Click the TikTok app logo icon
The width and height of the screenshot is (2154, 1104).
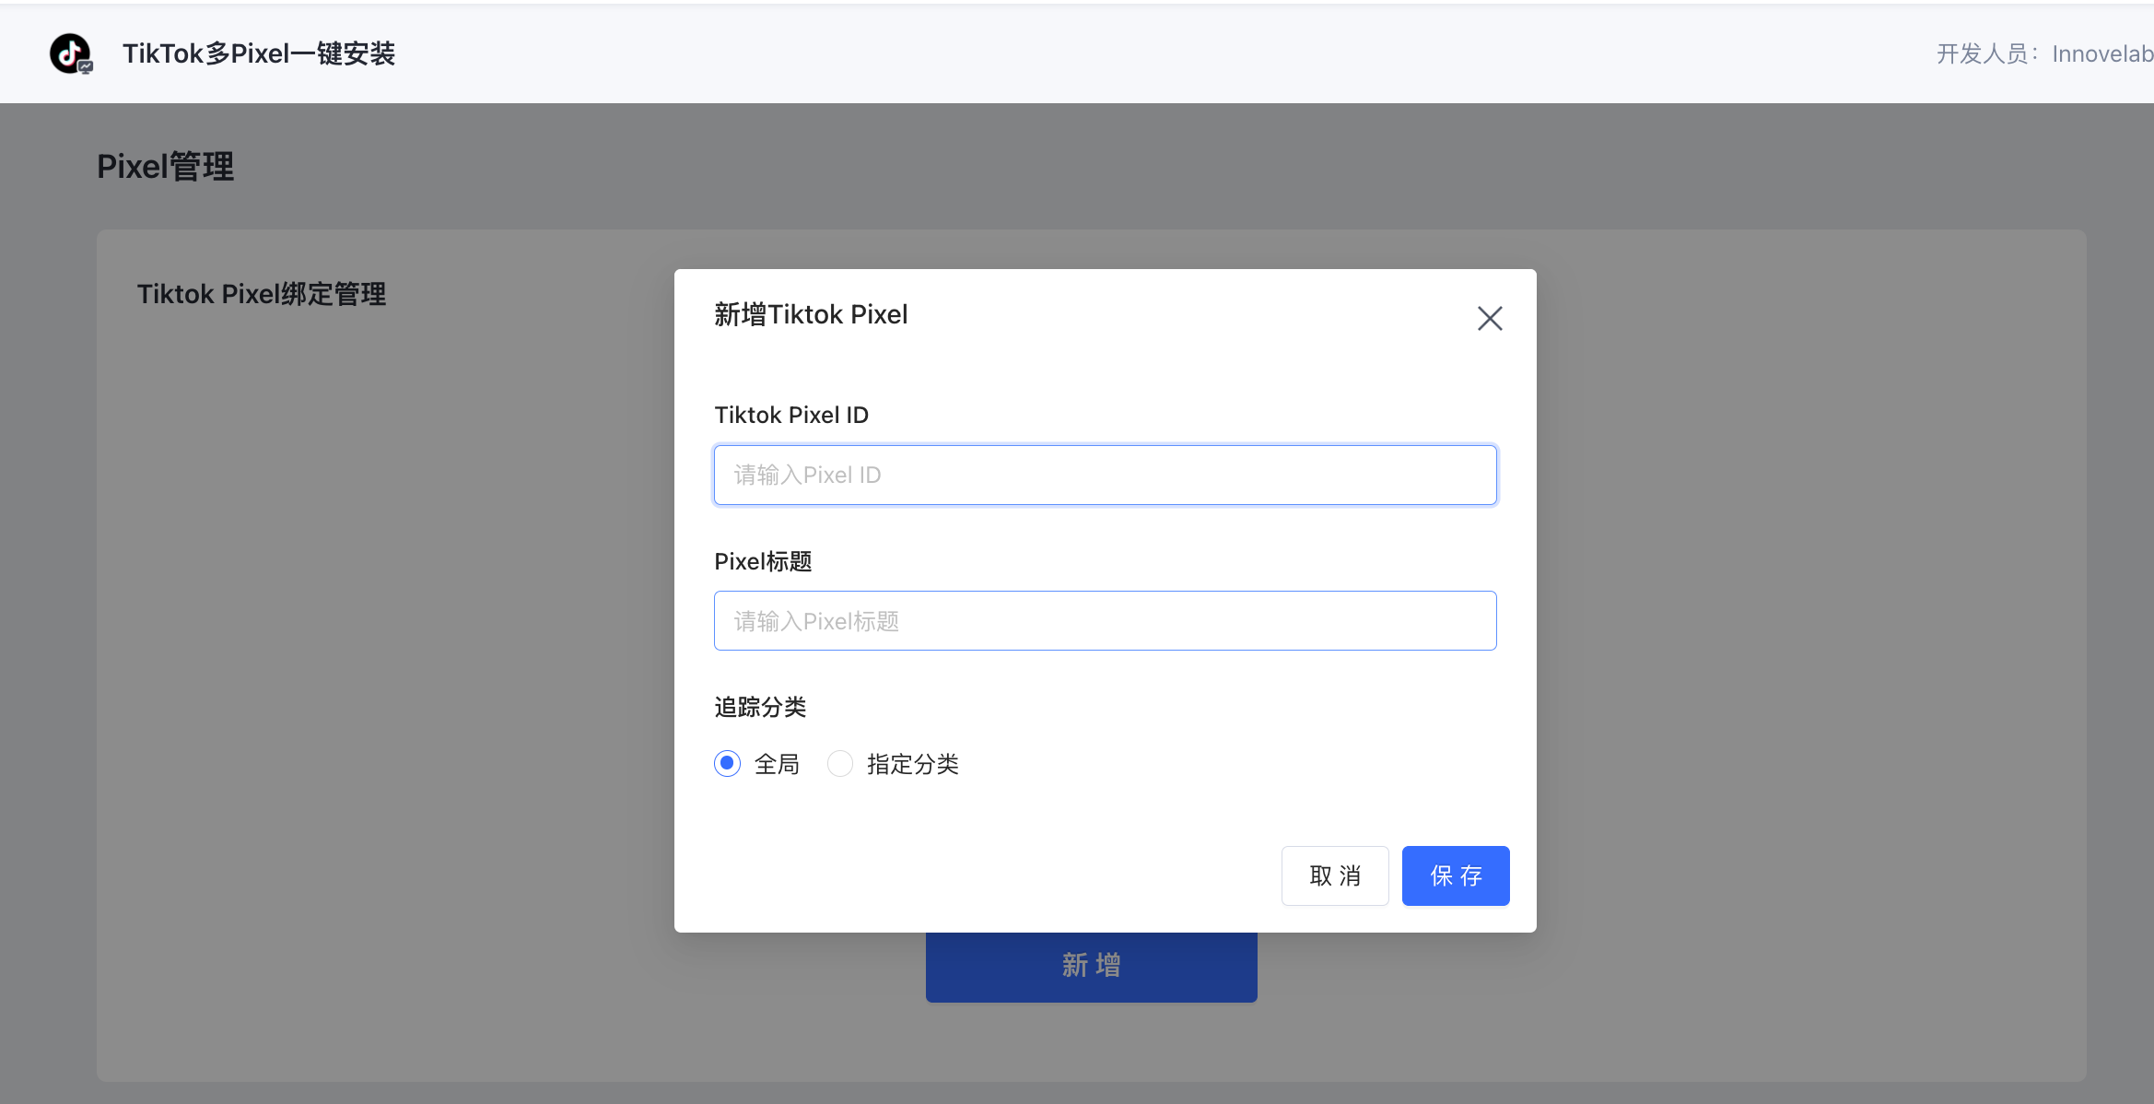71,53
